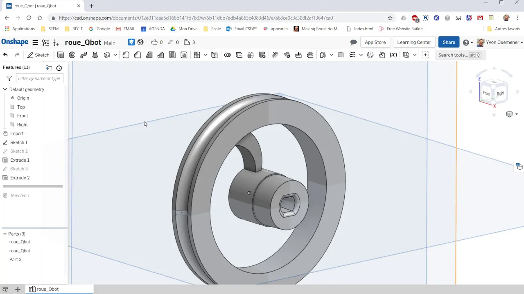This screenshot has width=524, height=294.
Task: Select the Extrude 2 feature
Action: tap(20, 178)
